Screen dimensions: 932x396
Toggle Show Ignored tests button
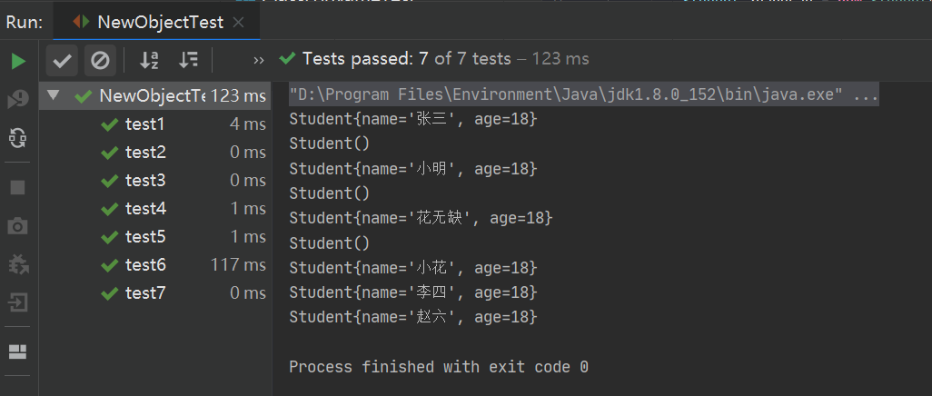pos(100,61)
